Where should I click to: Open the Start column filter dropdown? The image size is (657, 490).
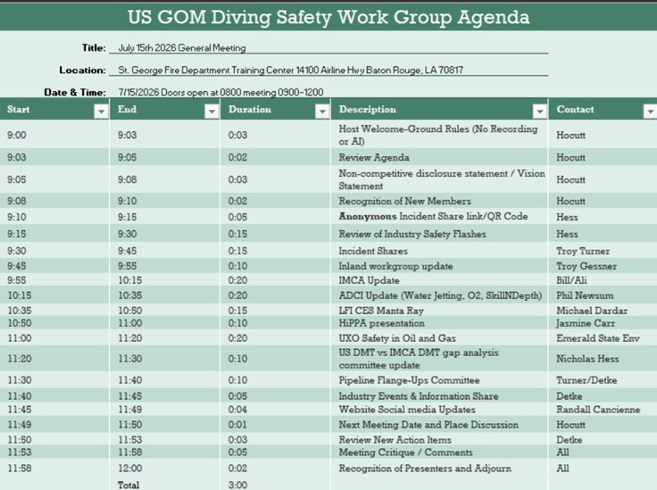101,112
